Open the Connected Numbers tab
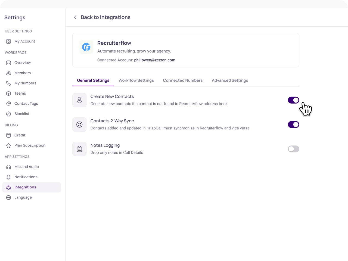Screen dimensions: 348x261 (x=183, y=80)
